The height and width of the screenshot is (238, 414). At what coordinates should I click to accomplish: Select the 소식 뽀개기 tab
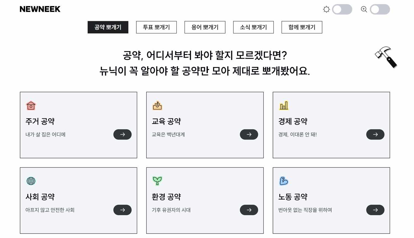[x=253, y=27]
